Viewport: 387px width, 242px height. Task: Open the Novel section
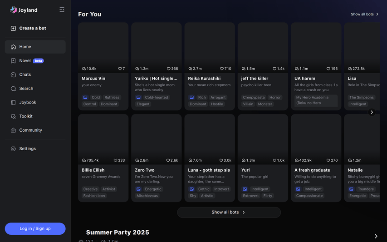[x=25, y=60]
